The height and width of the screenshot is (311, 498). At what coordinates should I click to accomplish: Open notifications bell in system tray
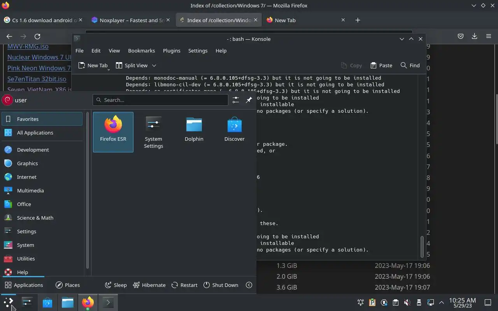click(361, 302)
